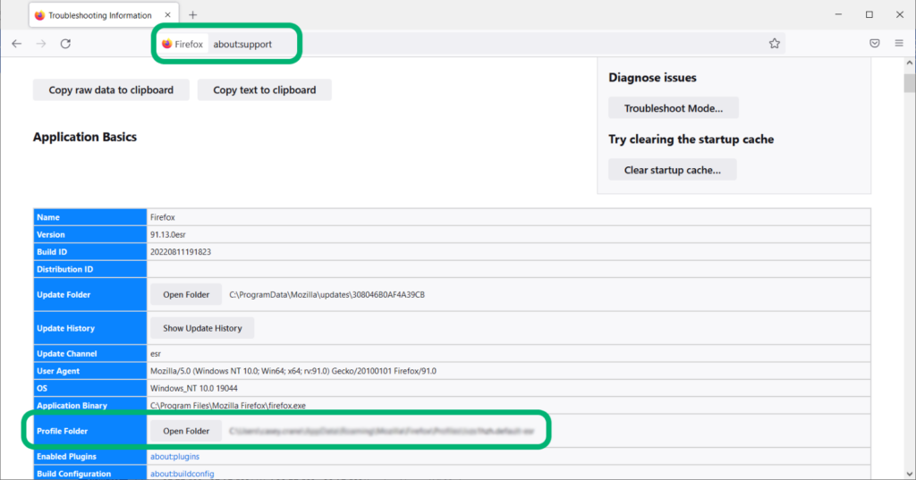The image size is (916, 480).
Task: Select the User Agent string value
Action: 293,371
